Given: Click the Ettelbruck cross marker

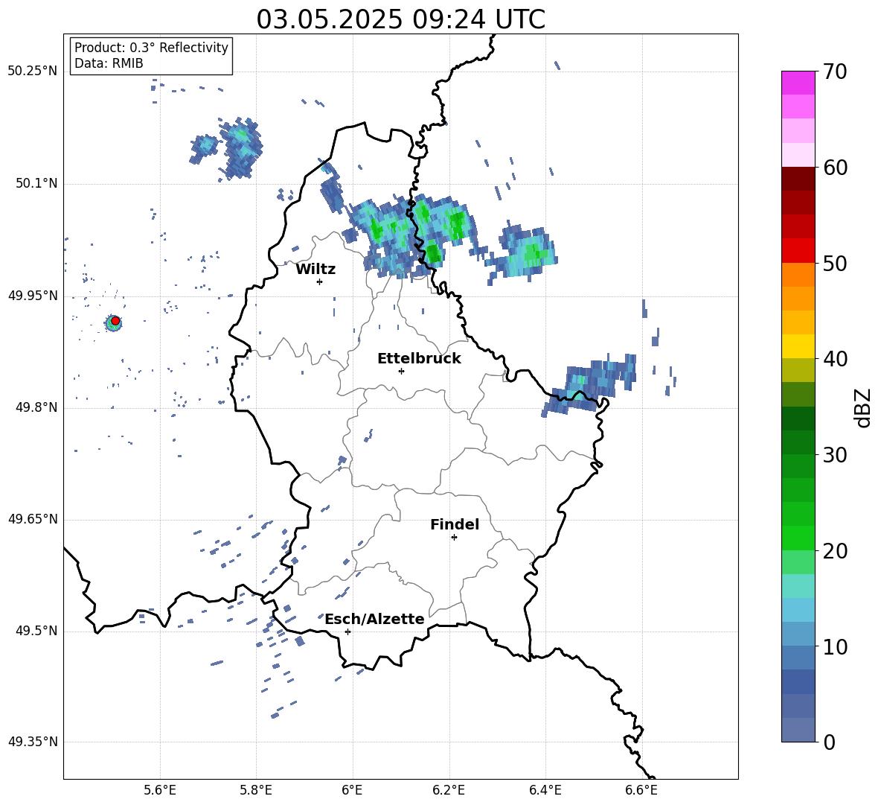Looking at the screenshot, I should click(x=401, y=371).
